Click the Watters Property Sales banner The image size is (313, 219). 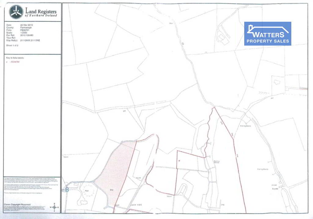tap(267, 34)
